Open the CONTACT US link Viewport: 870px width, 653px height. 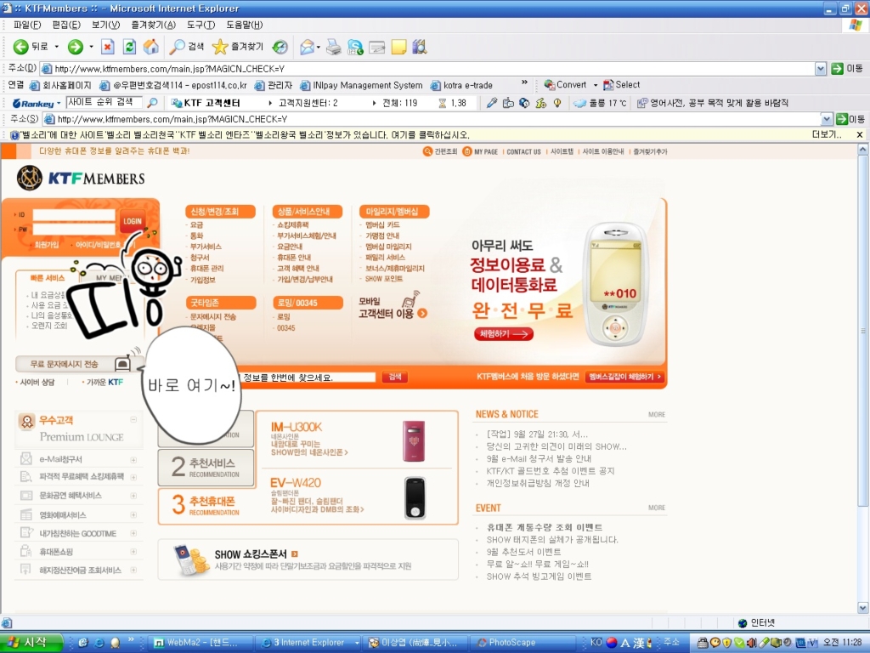coord(523,151)
